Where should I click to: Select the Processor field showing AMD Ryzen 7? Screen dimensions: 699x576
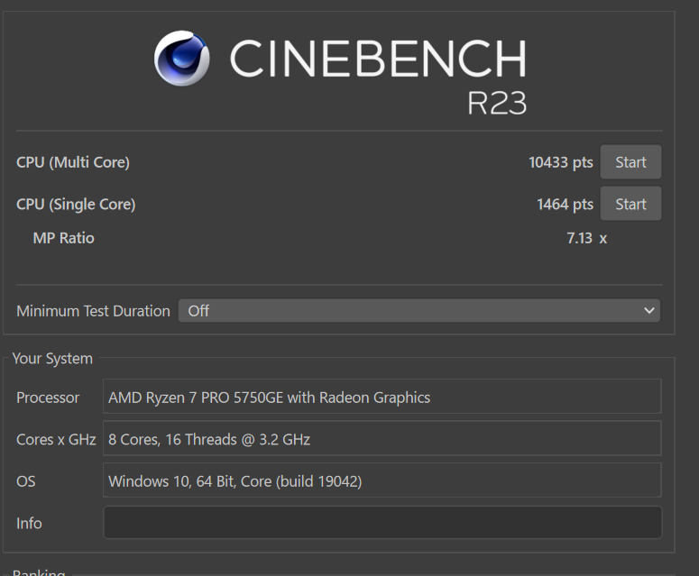click(382, 397)
